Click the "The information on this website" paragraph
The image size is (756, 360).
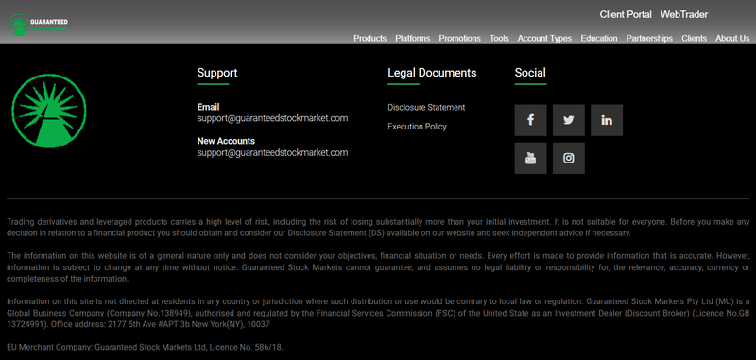point(378,267)
